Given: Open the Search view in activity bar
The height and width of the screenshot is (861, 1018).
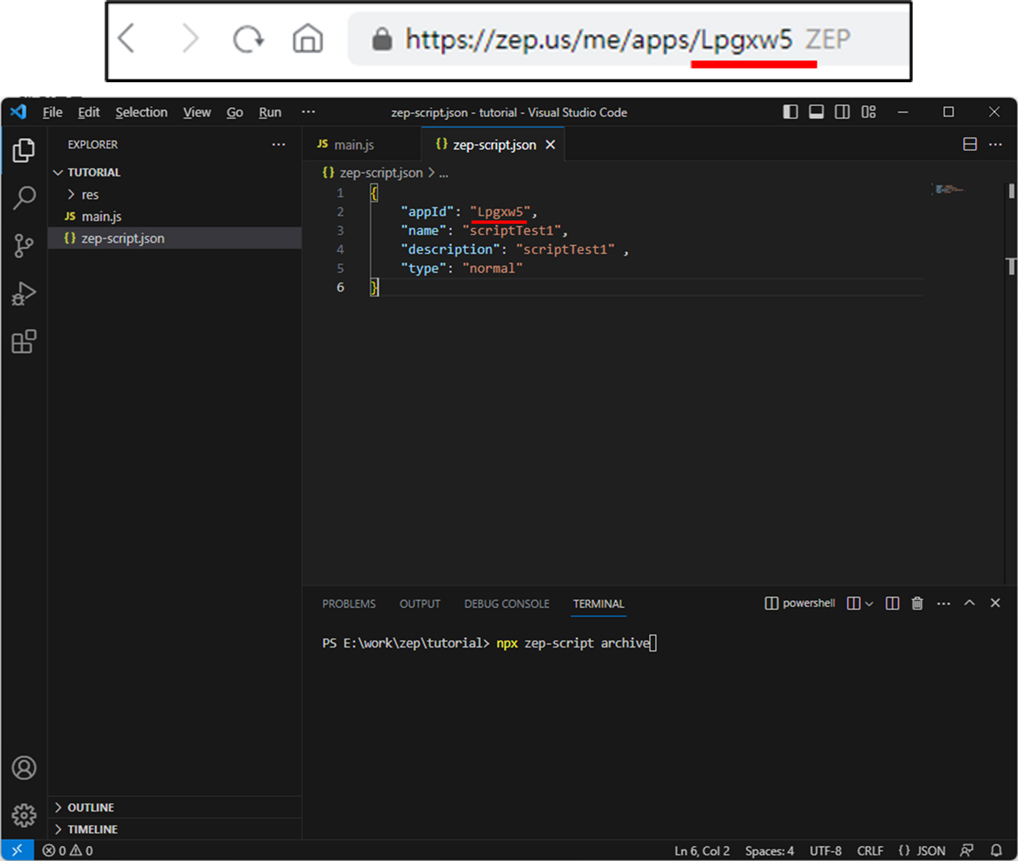Looking at the screenshot, I should [x=24, y=198].
